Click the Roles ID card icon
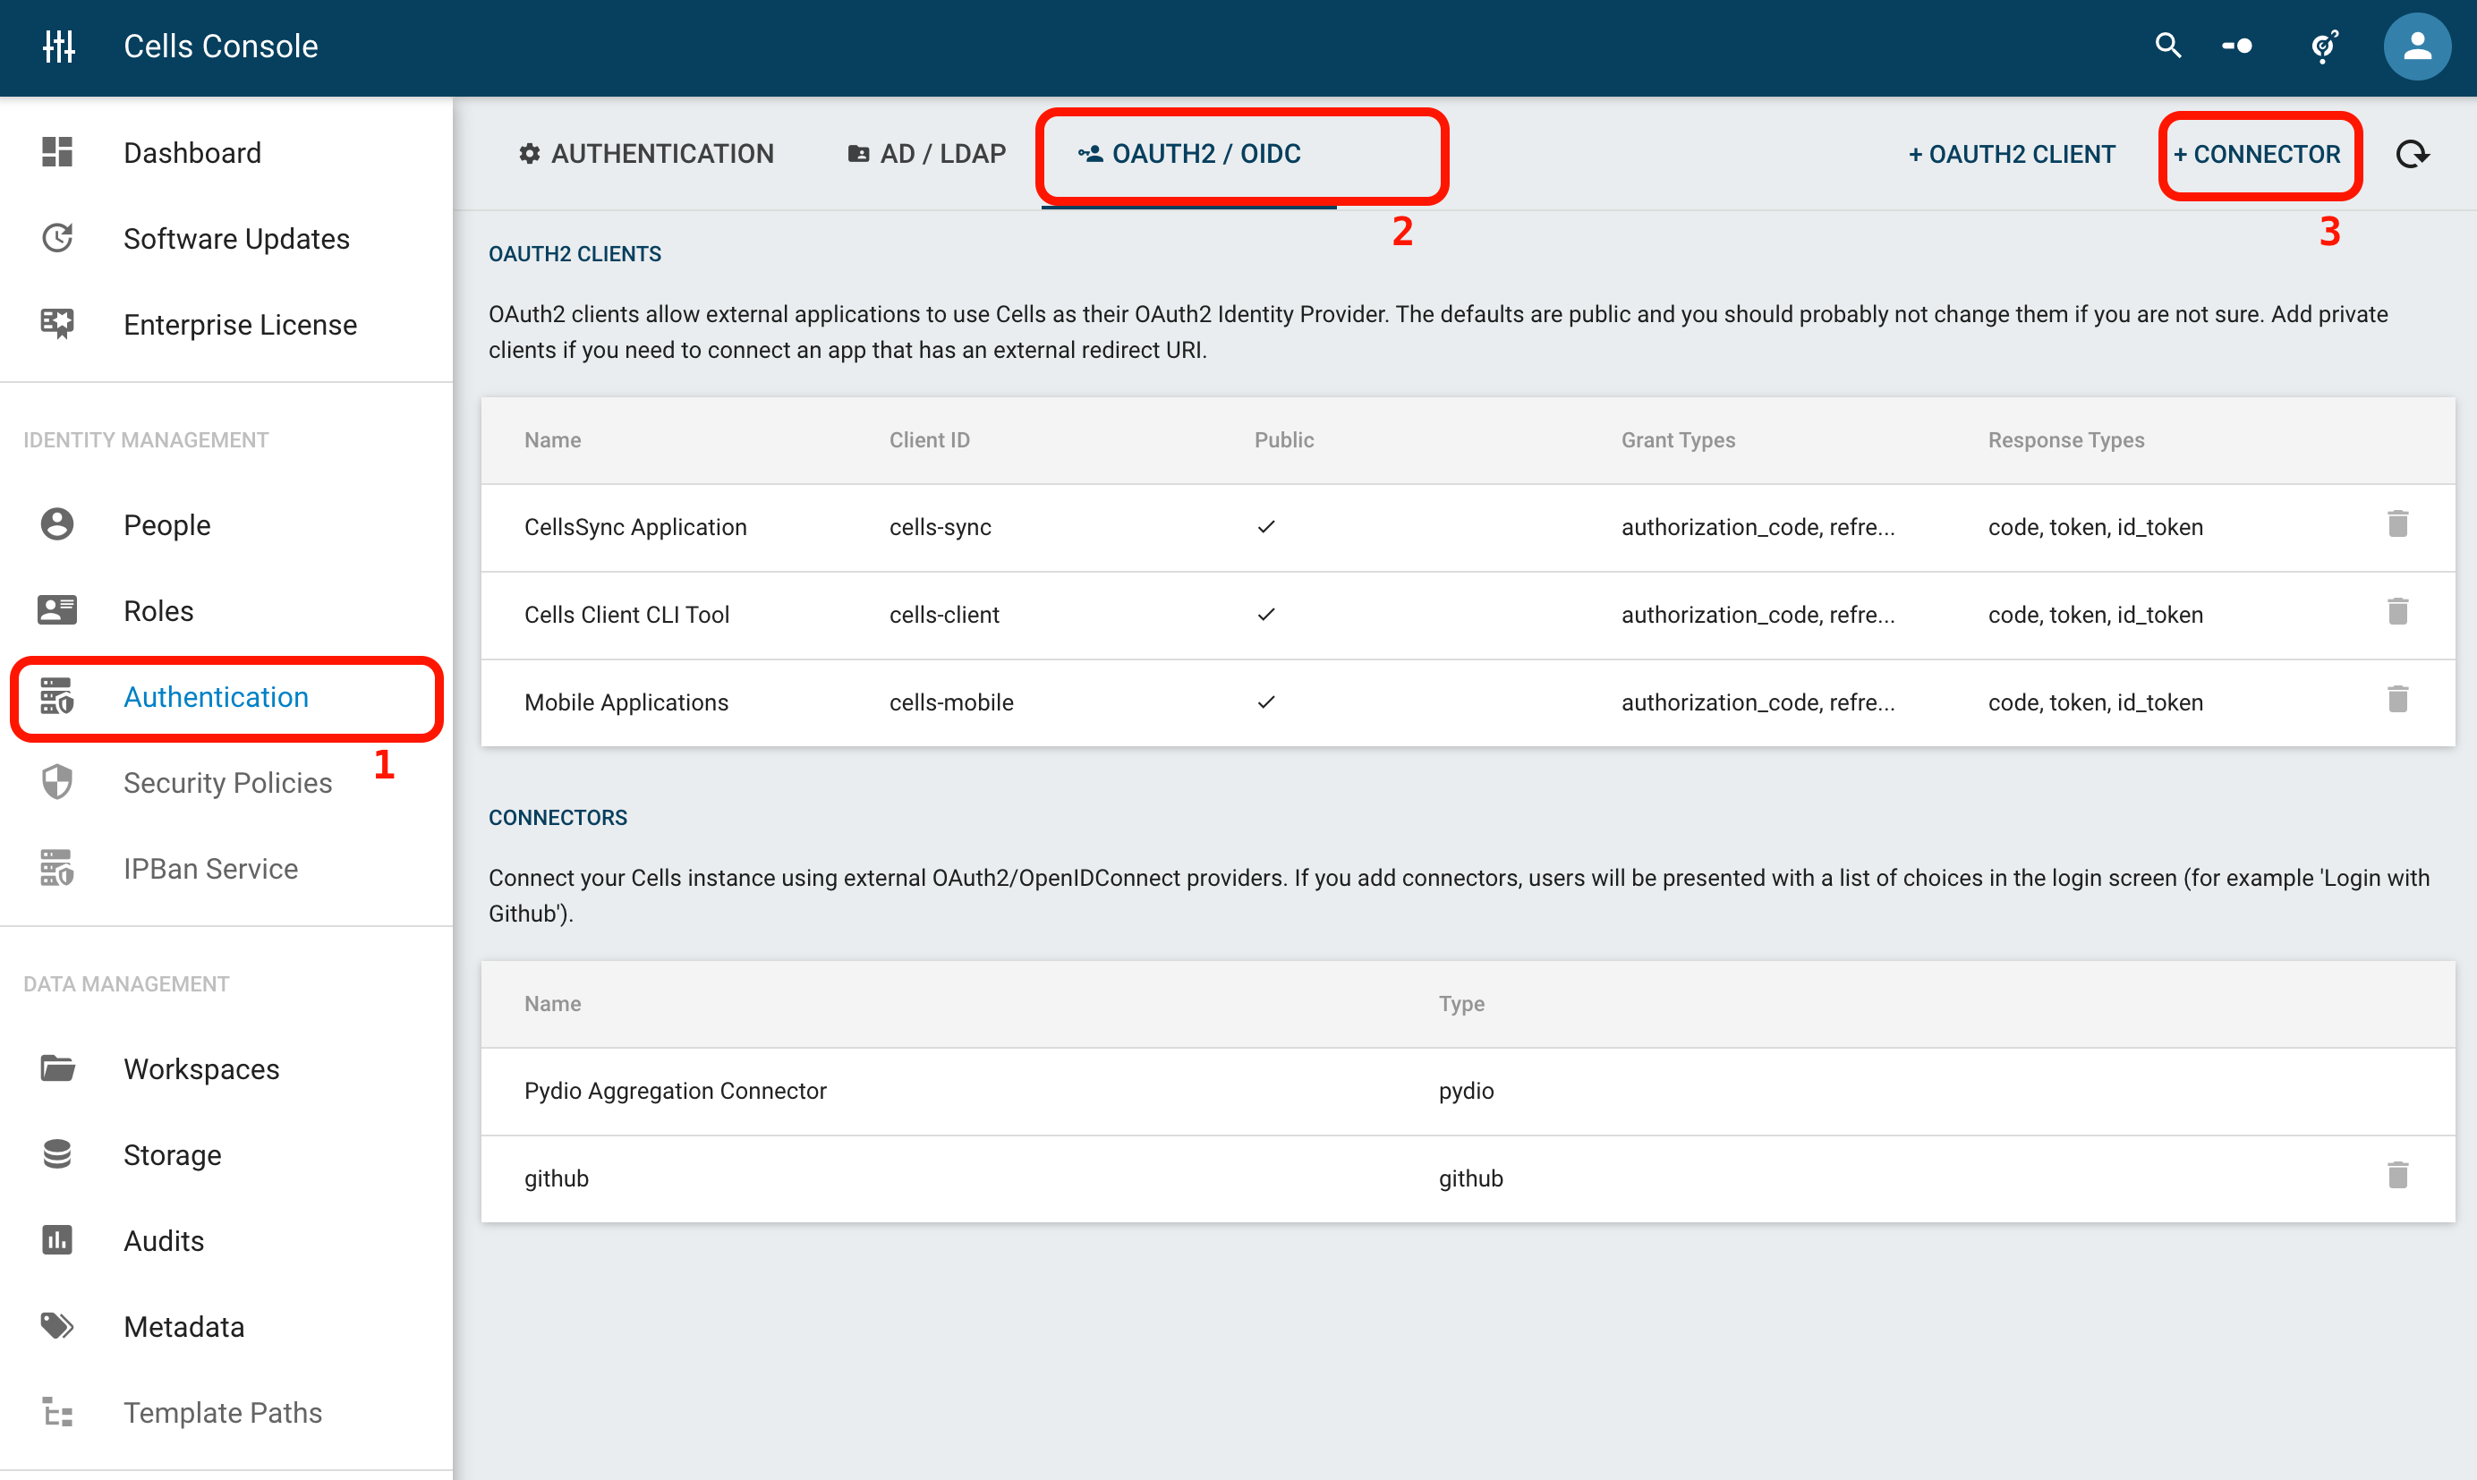This screenshot has height=1480, width=2477. [x=57, y=610]
